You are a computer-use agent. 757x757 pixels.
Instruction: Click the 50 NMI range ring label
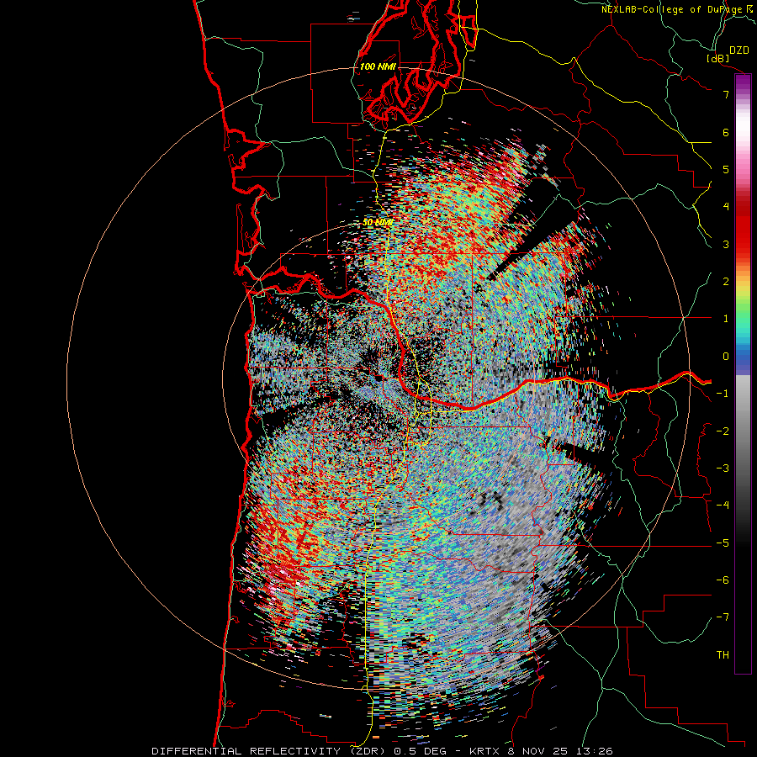378,222
